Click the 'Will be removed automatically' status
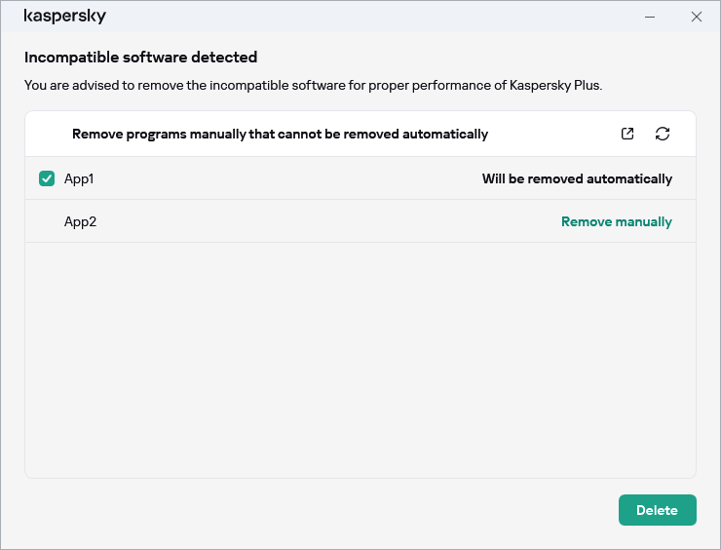Viewport: 721px width, 550px height. pyautogui.click(x=577, y=178)
